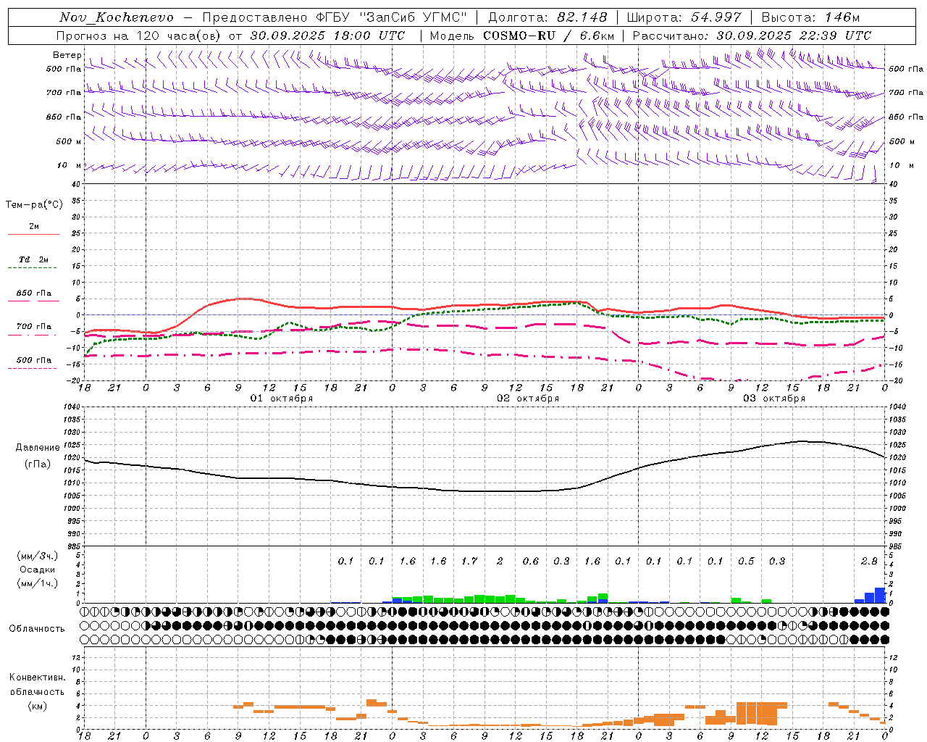
Task: Select the longitude value 82.148
Action: click(x=582, y=17)
